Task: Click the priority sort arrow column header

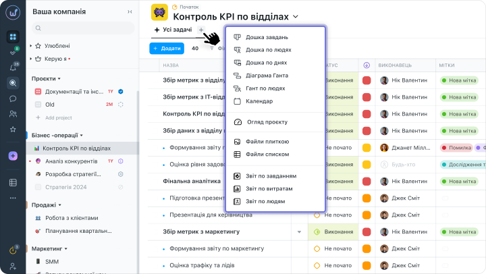Action: pos(367,65)
